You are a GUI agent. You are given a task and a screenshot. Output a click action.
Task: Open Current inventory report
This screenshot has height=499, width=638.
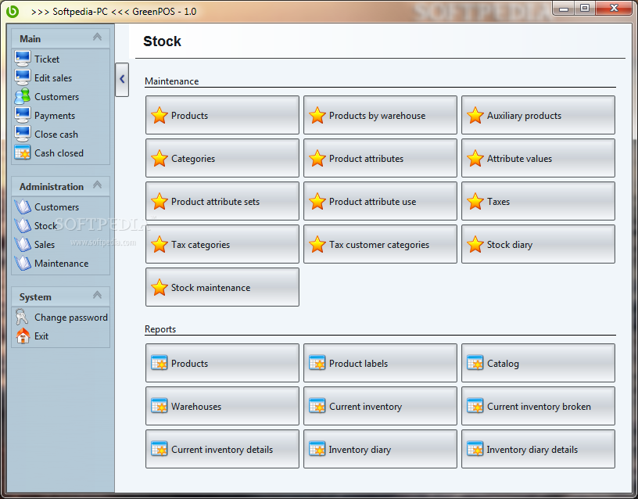click(380, 406)
